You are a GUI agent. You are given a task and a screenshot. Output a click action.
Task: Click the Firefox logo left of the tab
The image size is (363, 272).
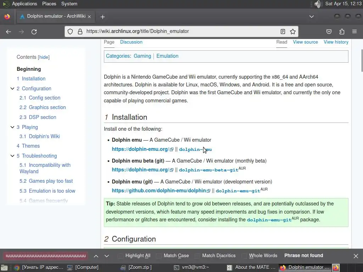click(7, 16)
